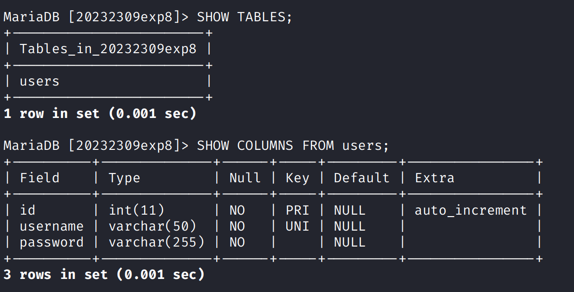Click the Field column header
Image resolution: width=574 pixels, height=292 pixels.
click(40, 178)
